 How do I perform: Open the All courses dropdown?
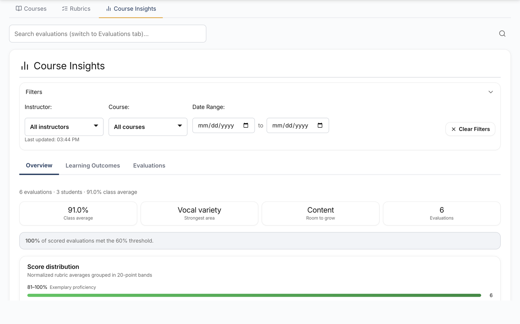click(x=148, y=127)
